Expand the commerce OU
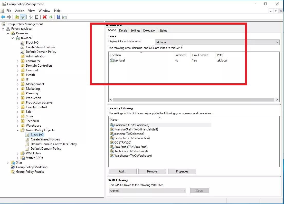This screenshot has height=204, width=284. tap(17, 61)
